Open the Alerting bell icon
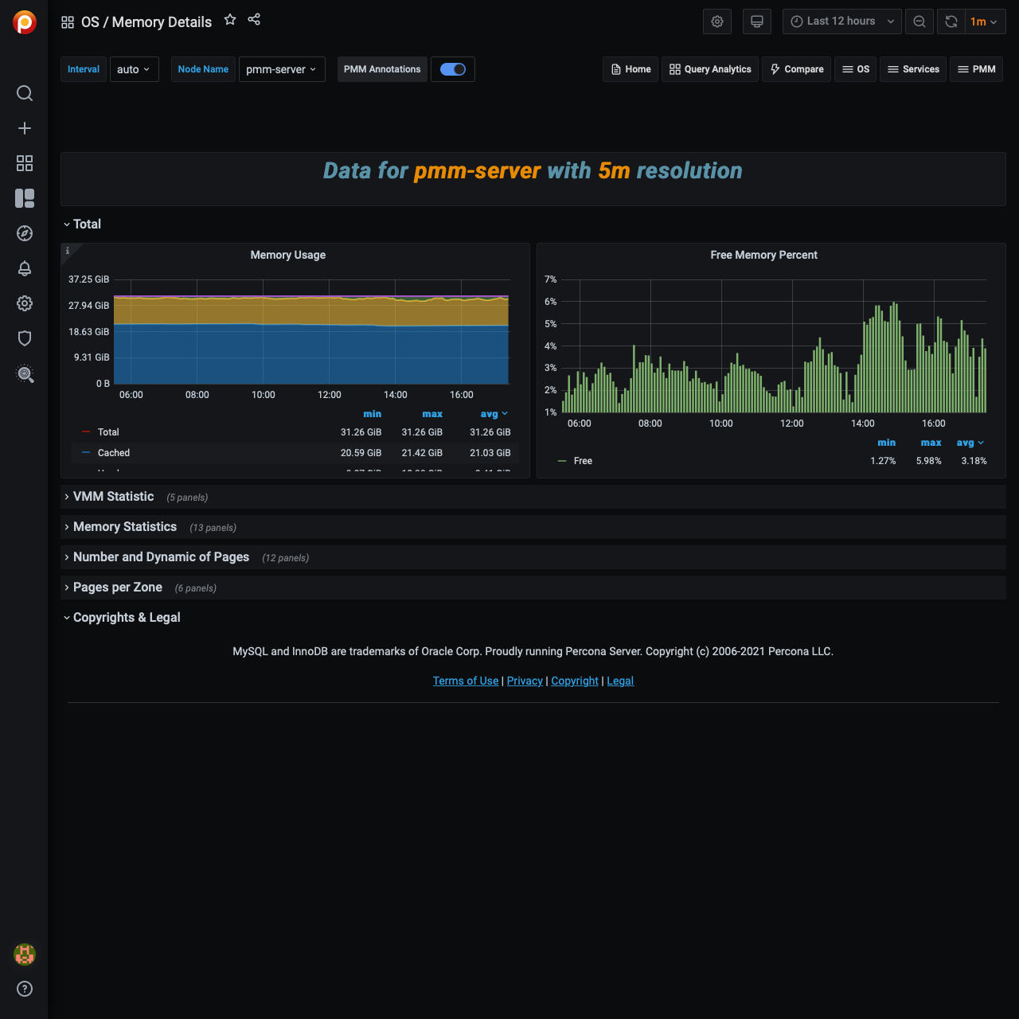Screen dimensions: 1019x1019 [x=25, y=268]
